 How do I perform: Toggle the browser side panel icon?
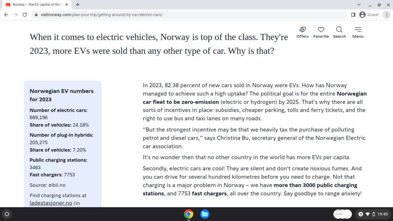353,15
